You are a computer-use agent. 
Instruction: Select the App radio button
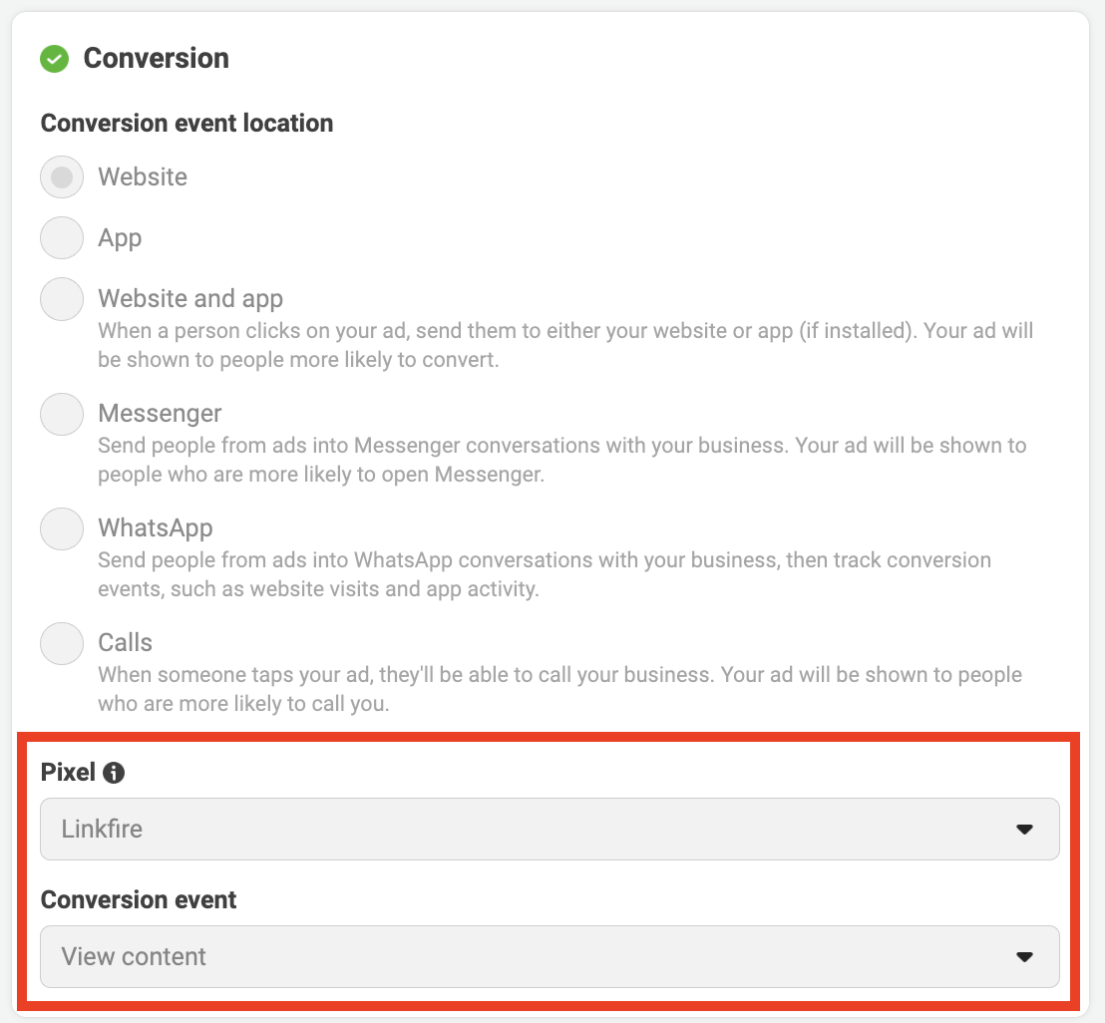(62, 237)
